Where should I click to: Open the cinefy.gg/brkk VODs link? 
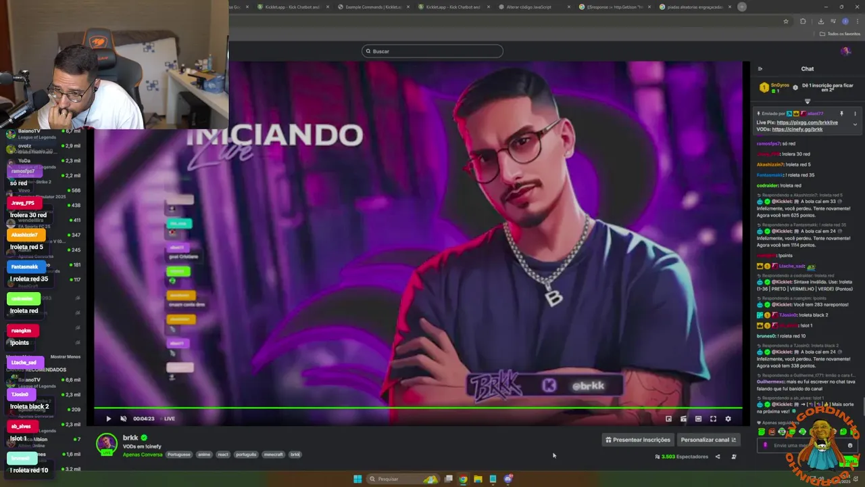coord(797,129)
